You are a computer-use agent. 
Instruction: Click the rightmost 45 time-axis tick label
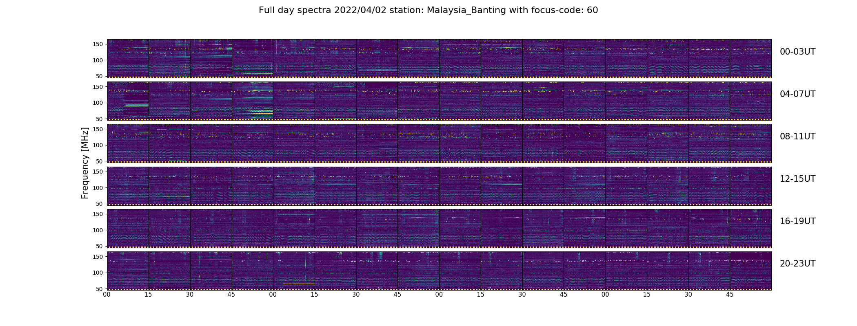click(730, 294)
